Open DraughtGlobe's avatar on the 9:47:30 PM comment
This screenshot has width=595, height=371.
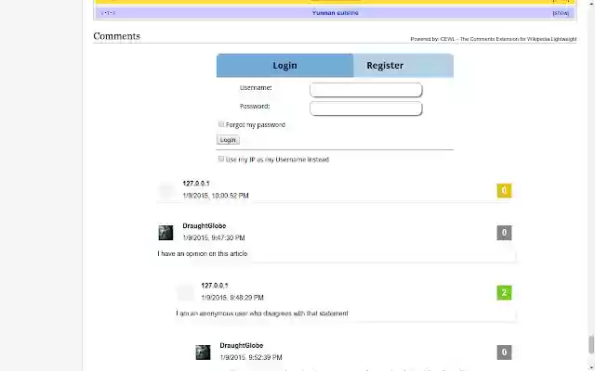(x=165, y=233)
